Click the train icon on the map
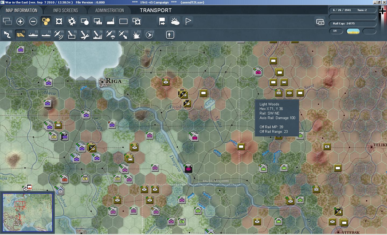The height and width of the screenshot is (235, 387). pyautogui.click(x=30, y=187)
